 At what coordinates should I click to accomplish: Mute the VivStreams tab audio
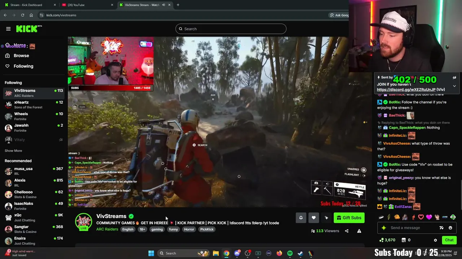pos(164,5)
